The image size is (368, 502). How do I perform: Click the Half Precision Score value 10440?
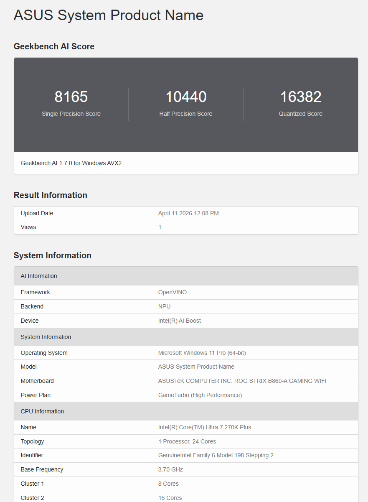(x=186, y=97)
